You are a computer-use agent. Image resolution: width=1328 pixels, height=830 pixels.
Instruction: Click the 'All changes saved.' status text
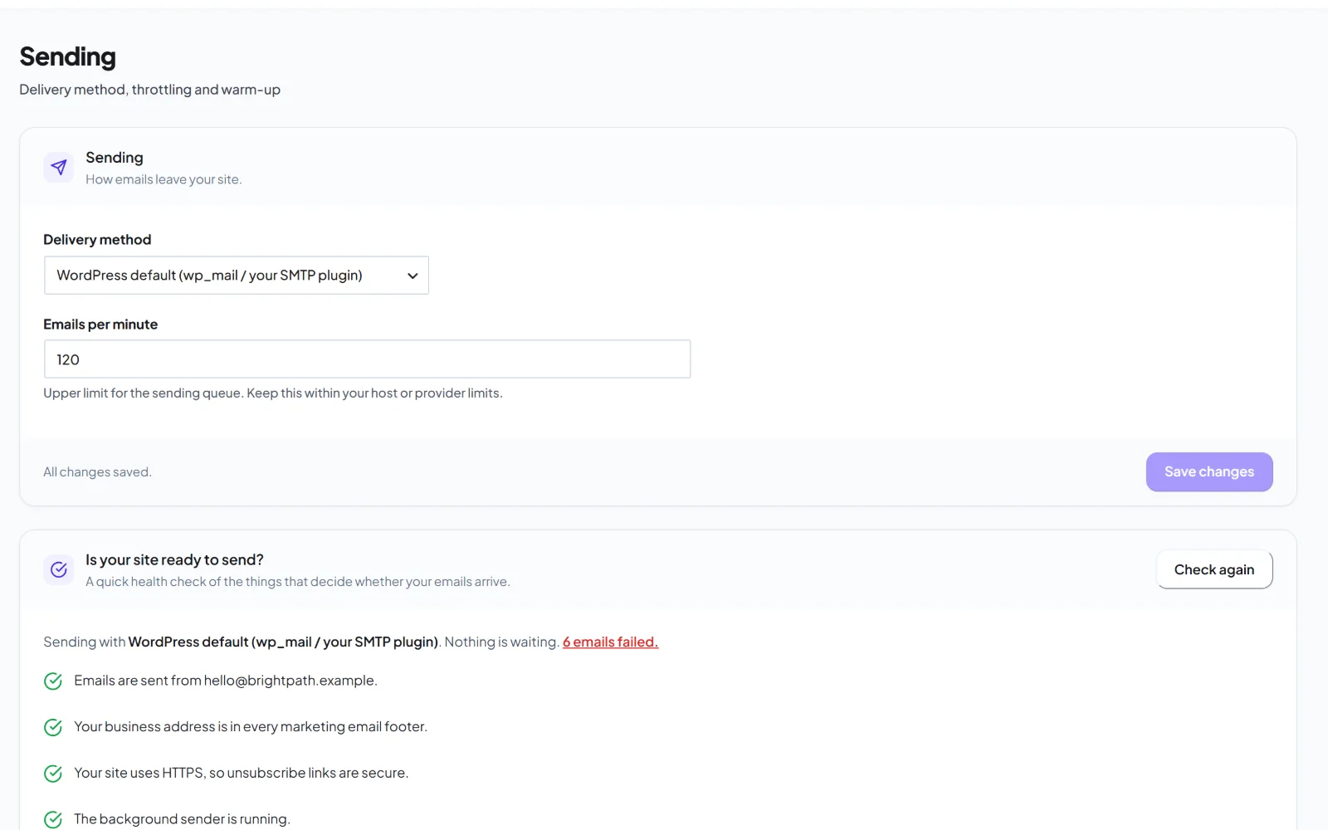pos(97,472)
